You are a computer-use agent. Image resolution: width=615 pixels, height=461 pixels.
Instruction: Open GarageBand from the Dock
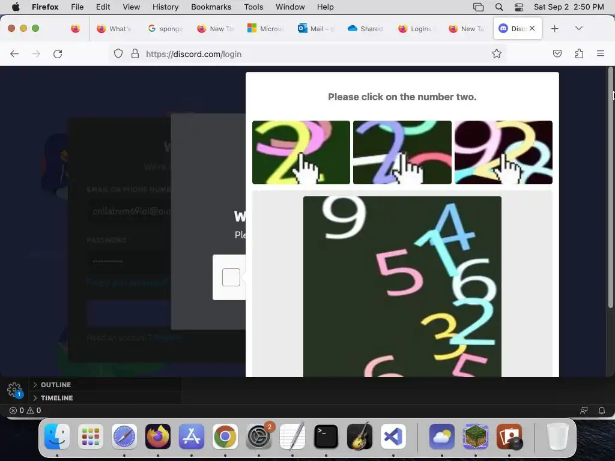pyautogui.click(x=360, y=436)
